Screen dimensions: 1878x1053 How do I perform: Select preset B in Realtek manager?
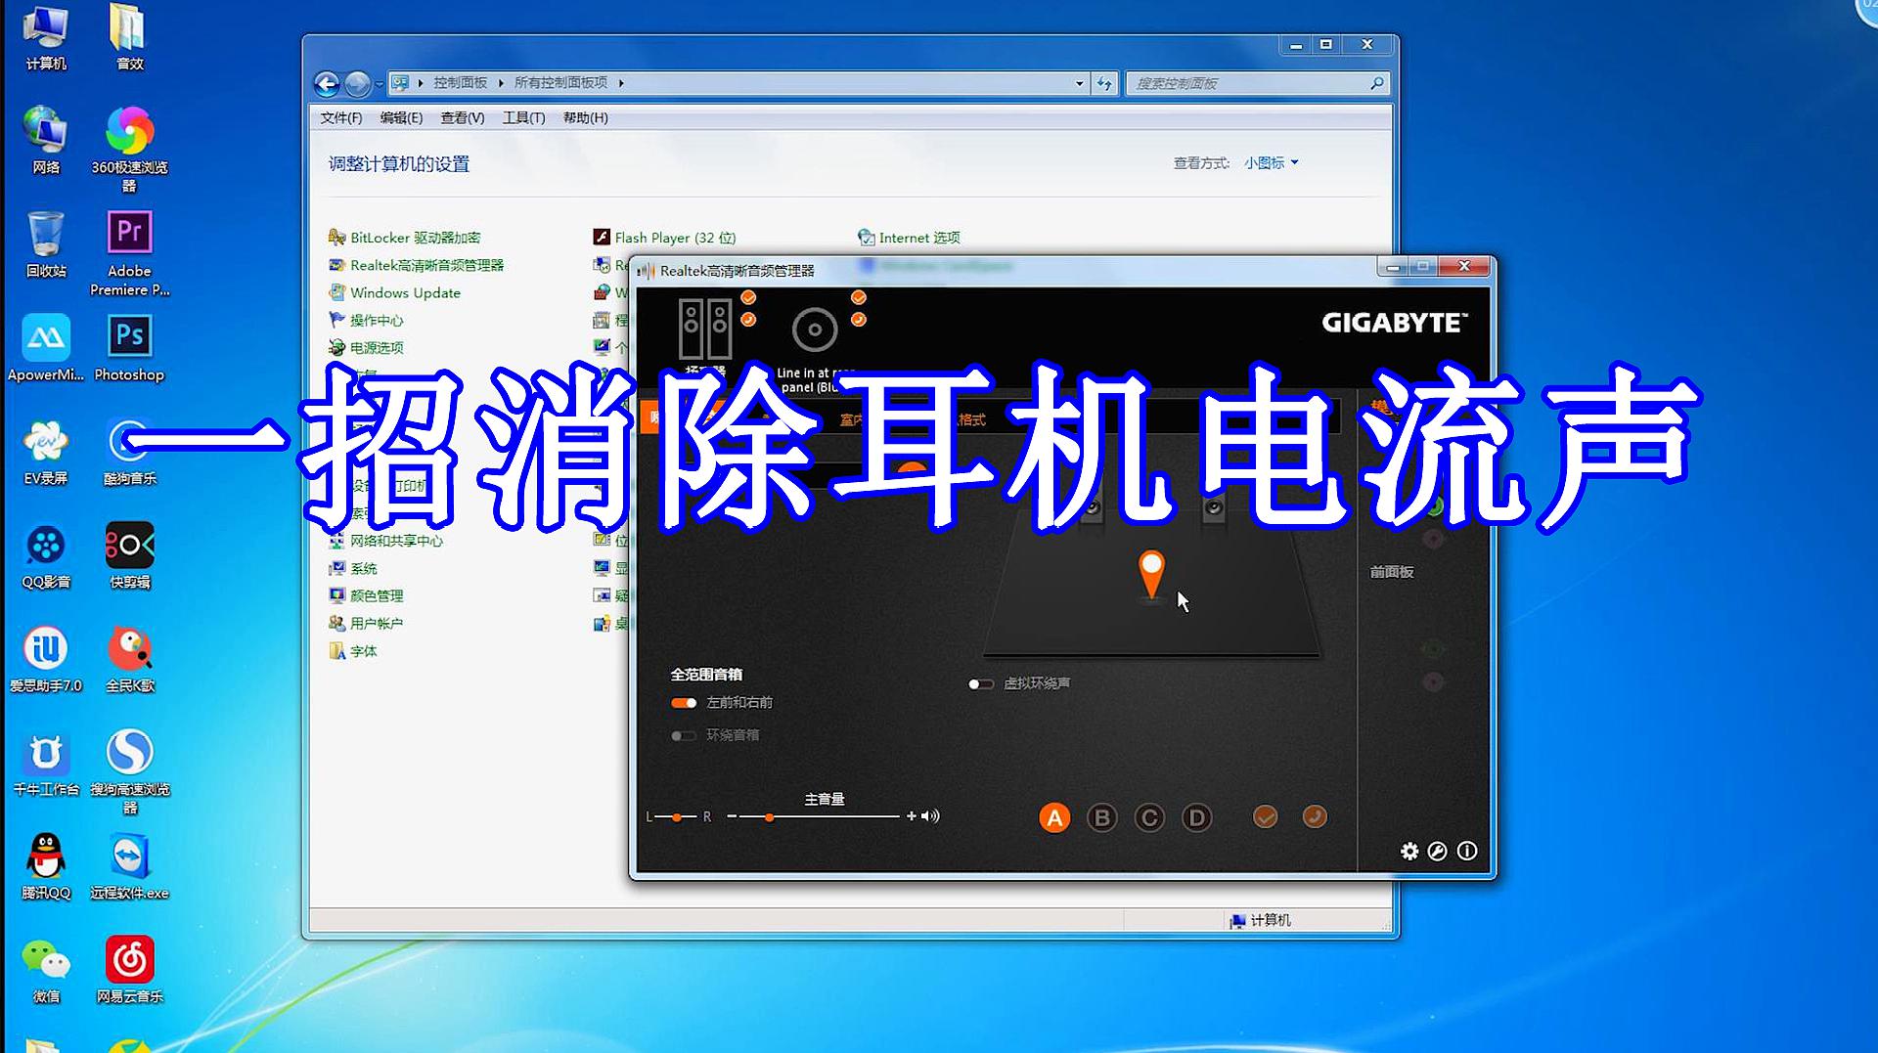[x=1101, y=817]
